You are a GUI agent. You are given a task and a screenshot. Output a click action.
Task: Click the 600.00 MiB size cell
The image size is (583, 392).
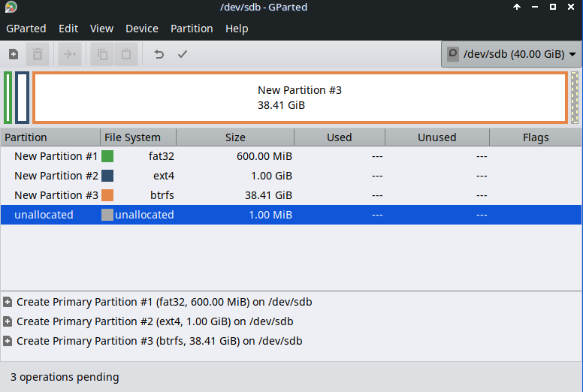(x=264, y=156)
